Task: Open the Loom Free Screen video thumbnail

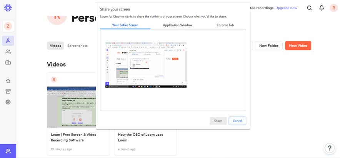Action: click(x=72, y=107)
